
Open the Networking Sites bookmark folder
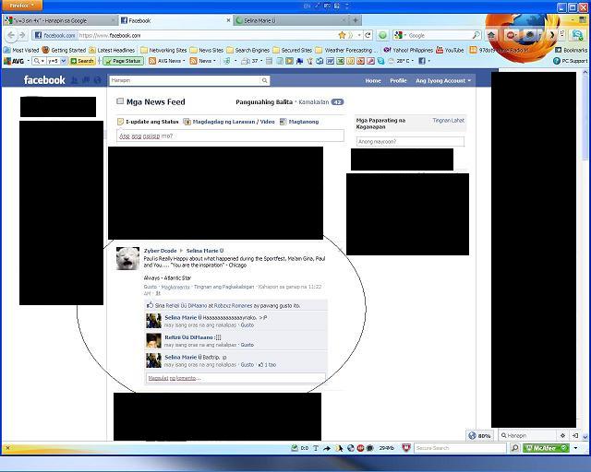(x=163, y=50)
